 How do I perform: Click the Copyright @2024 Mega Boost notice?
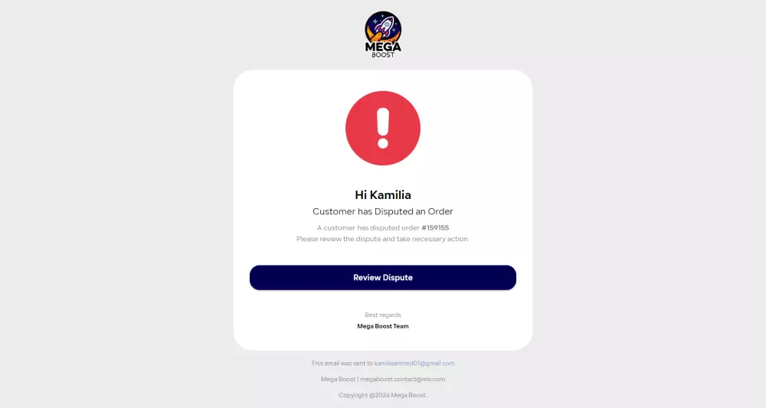click(x=383, y=395)
